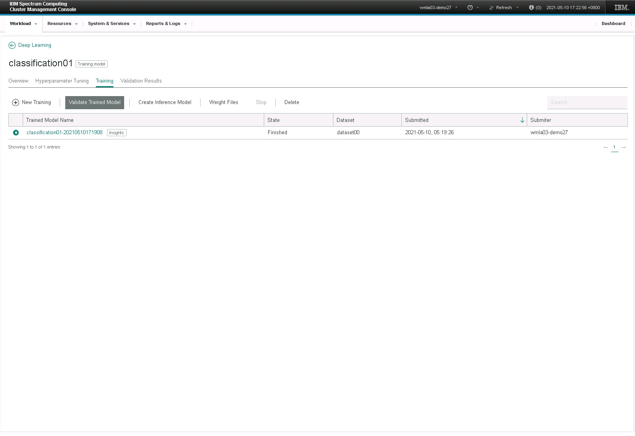Click the dataset00 cell

(348, 133)
